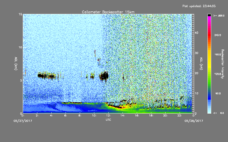The width and height of the screenshot is (228, 142).
Task: Click the end date label 05/28/2017
Action: click(194, 121)
